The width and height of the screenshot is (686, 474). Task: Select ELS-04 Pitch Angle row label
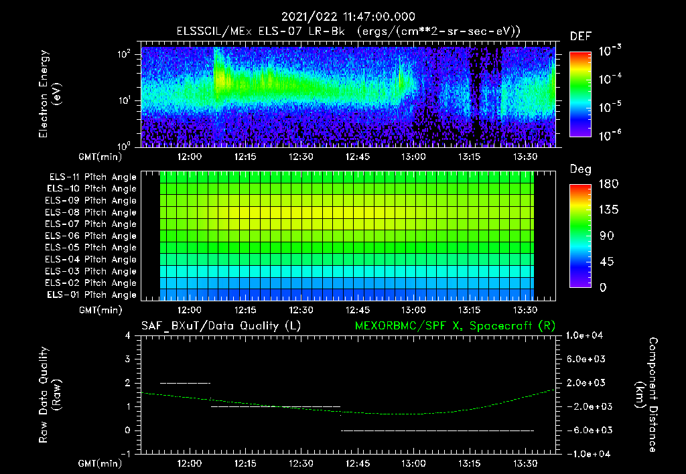click(x=91, y=260)
